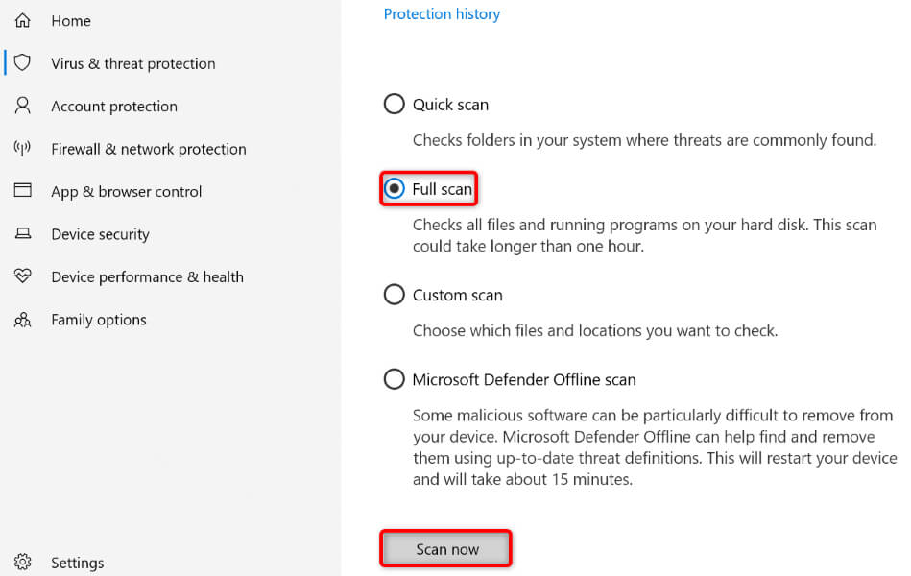
Task: Click the Virus & threat protection shield icon
Action: pos(23,63)
